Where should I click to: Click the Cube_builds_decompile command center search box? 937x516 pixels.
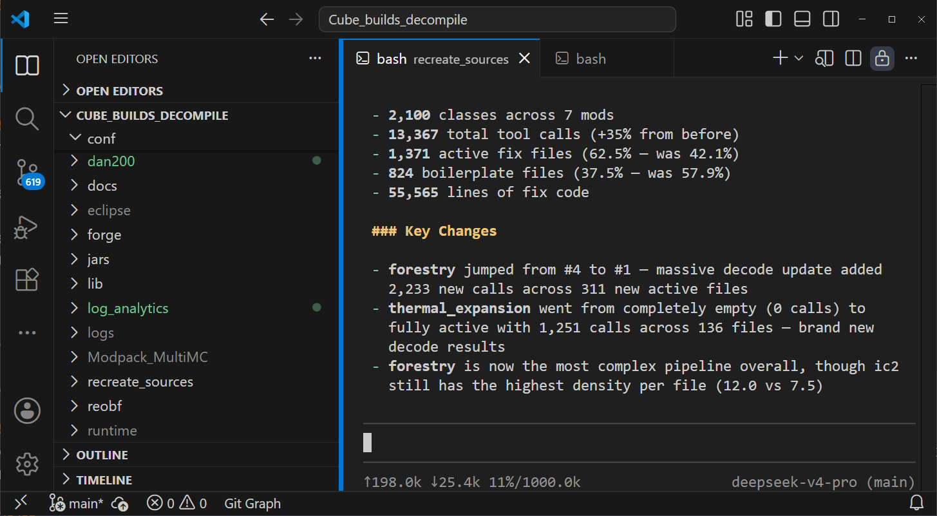497,19
